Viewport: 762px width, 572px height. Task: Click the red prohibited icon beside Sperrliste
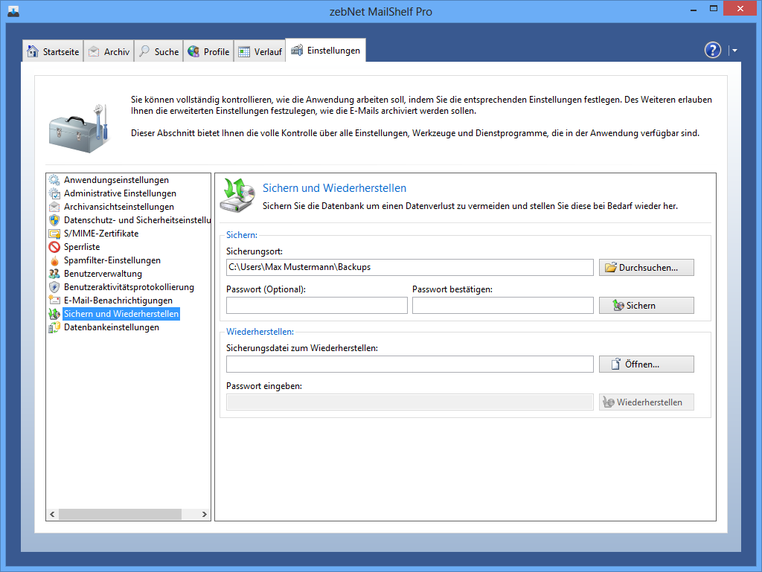pyautogui.click(x=54, y=247)
